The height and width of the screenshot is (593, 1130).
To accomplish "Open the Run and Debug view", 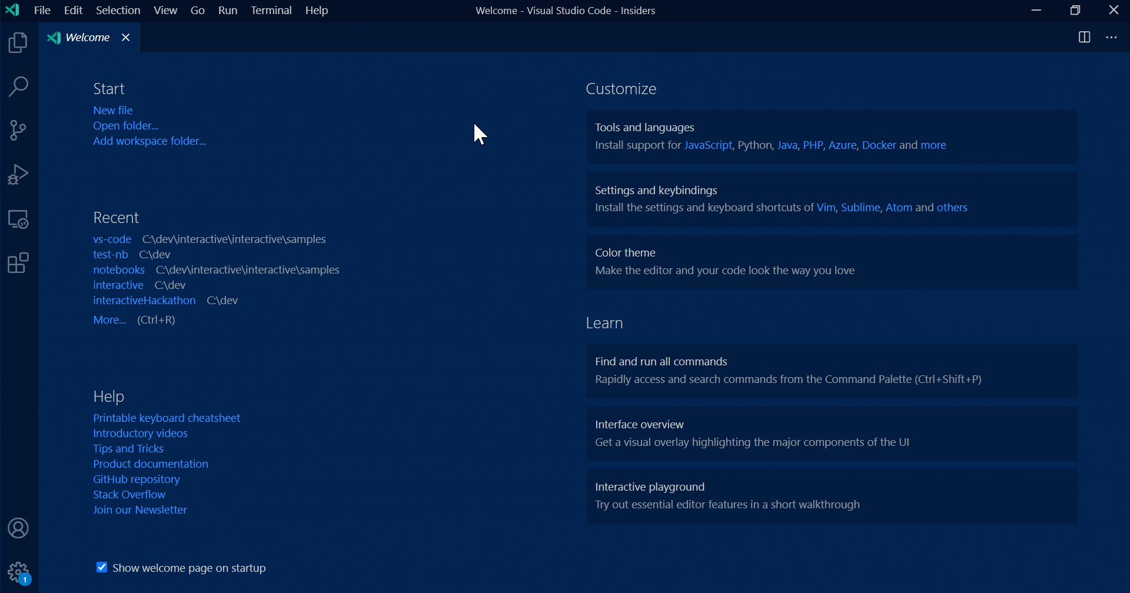I will (x=19, y=175).
